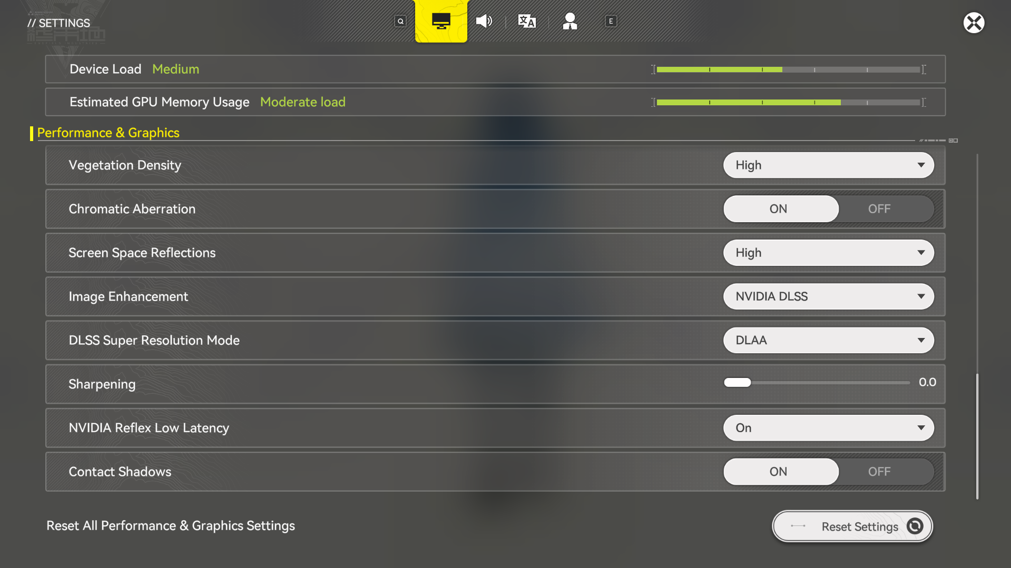Click the Q previous-tab key icon
Viewport: 1011px width, 568px height.
pos(400,21)
